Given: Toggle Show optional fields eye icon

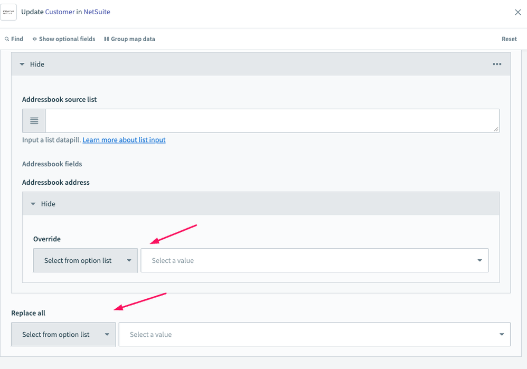Looking at the screenshot, I should (x=35, y=39).
